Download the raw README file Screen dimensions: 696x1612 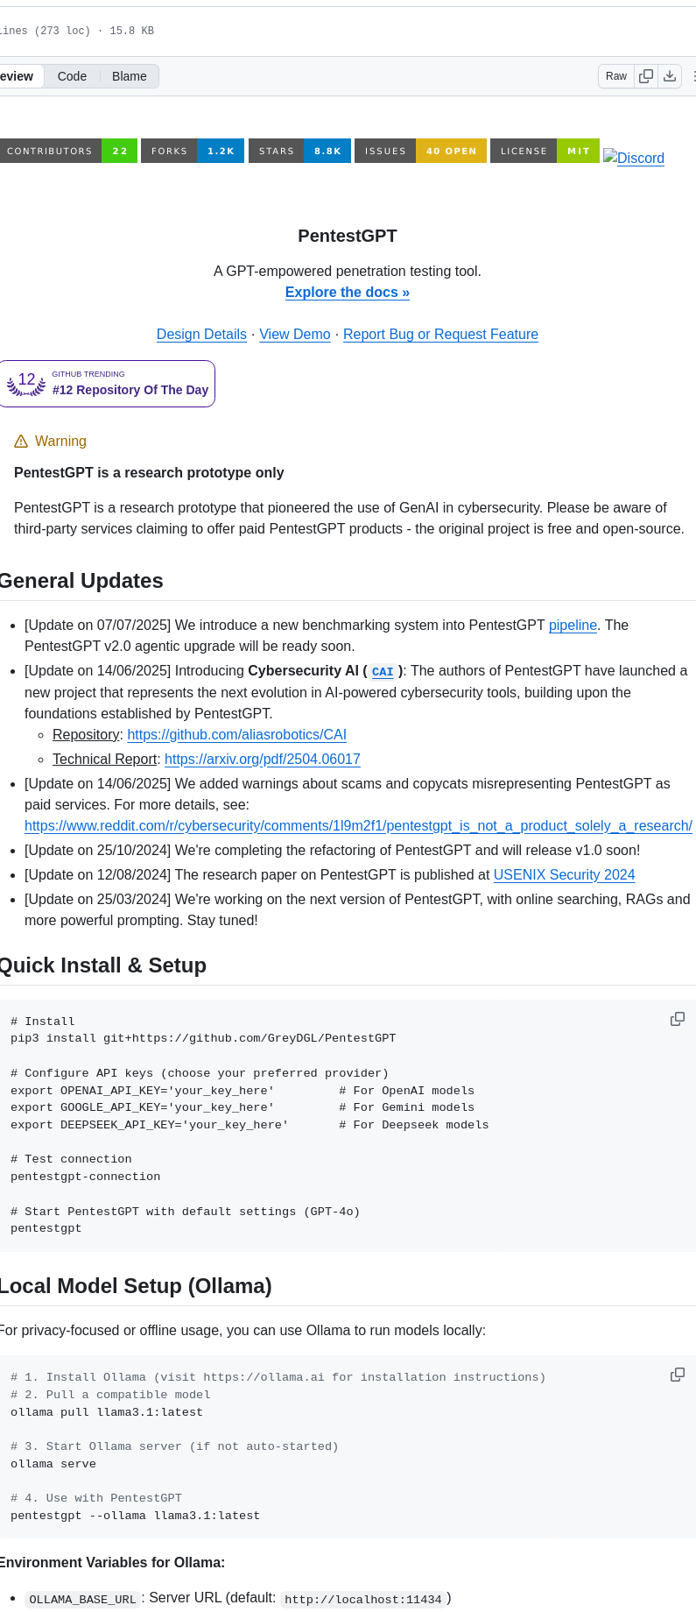click(x=670, y=76)
